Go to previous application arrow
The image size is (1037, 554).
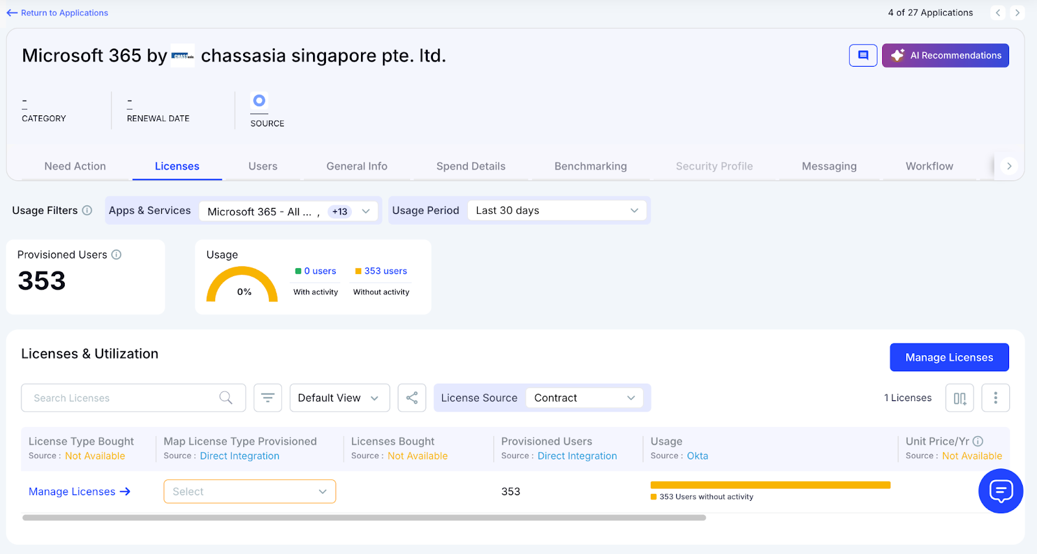click(998, 12)
